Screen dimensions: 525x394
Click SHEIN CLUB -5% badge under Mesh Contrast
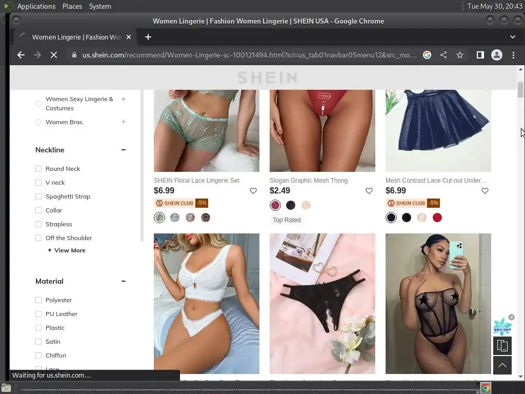click(413, 203)
